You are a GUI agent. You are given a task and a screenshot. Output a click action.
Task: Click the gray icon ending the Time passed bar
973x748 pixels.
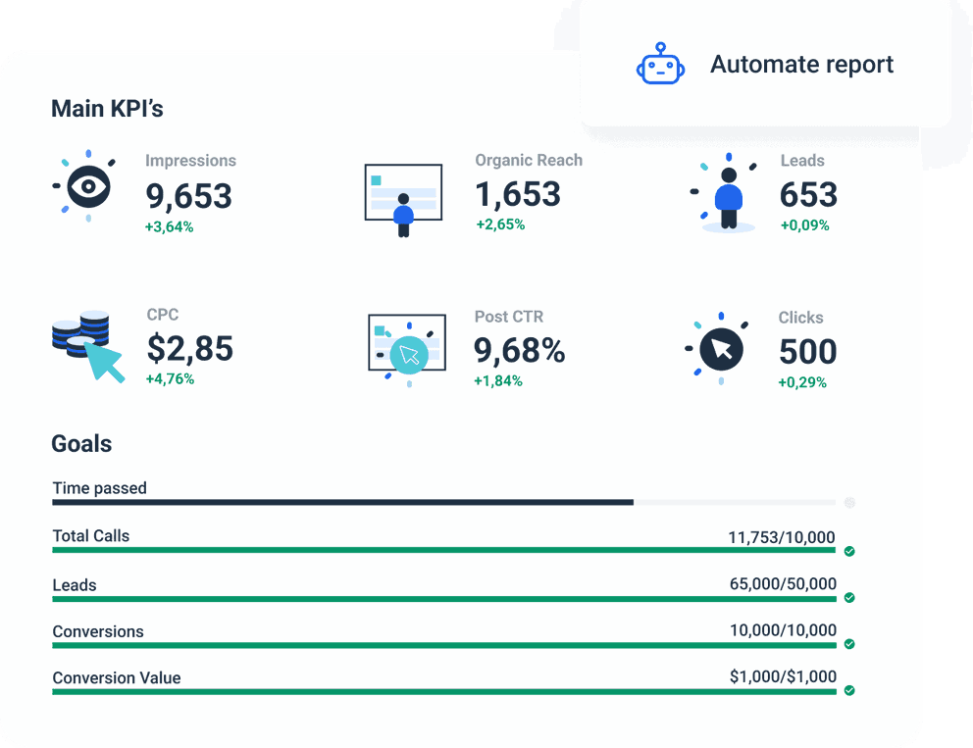[x=849, y=502]
